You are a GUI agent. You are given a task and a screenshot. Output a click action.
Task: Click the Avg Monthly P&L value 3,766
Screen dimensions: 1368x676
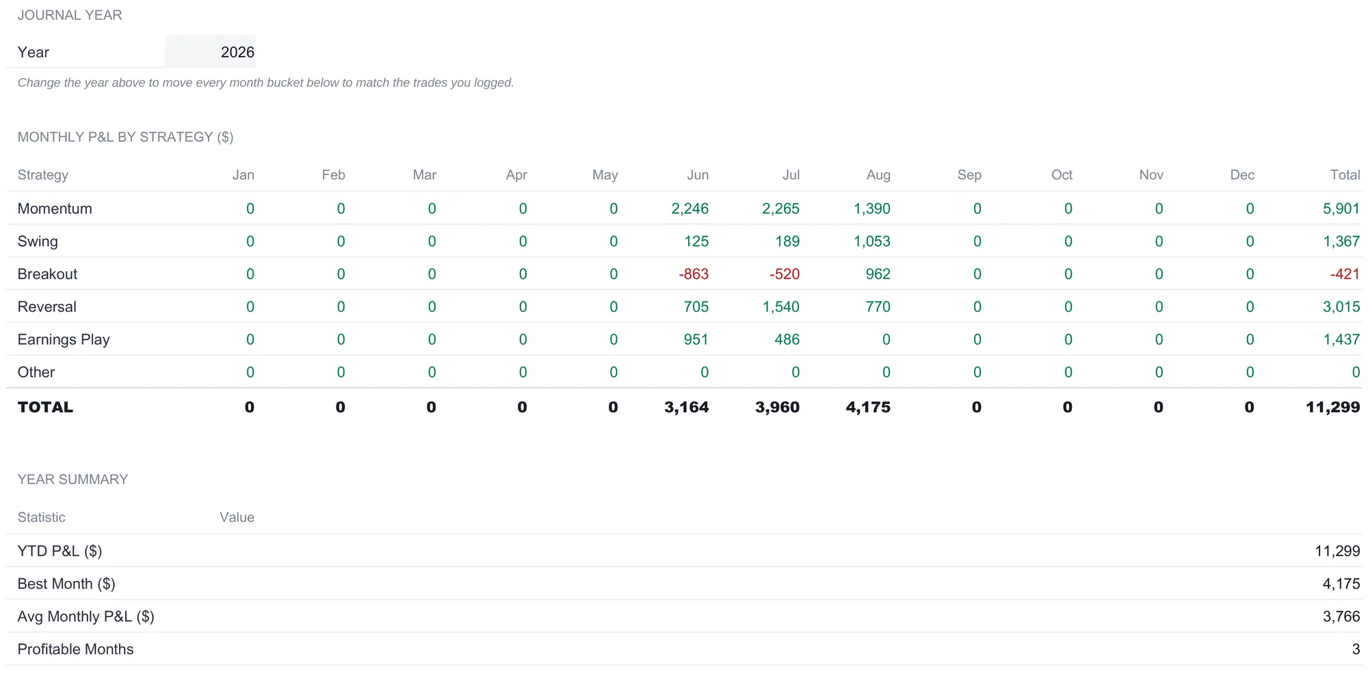[x=1341, y=617]
